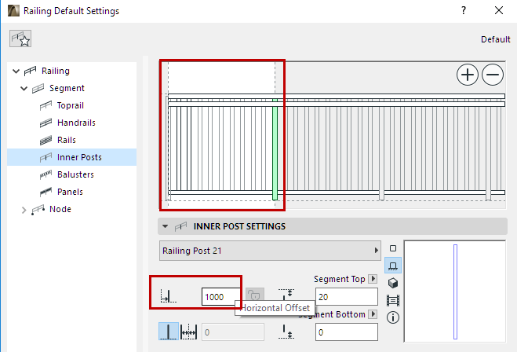Click the top offset field showing 20
Image resolution: width=517 pixels, height=352 pixels.
pyautogui.click(x=347, y=296)
